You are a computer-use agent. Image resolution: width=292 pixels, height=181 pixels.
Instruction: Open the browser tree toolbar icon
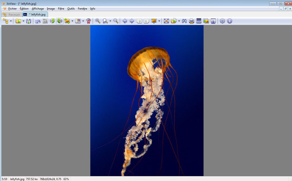coord(6,21)
